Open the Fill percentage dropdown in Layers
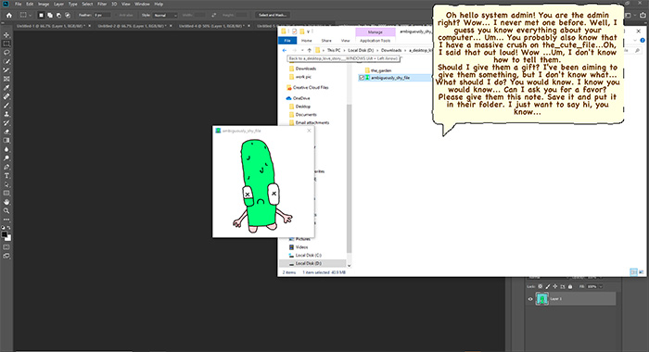649x352 pixels. pyautogui.click(x=601, y=286)
